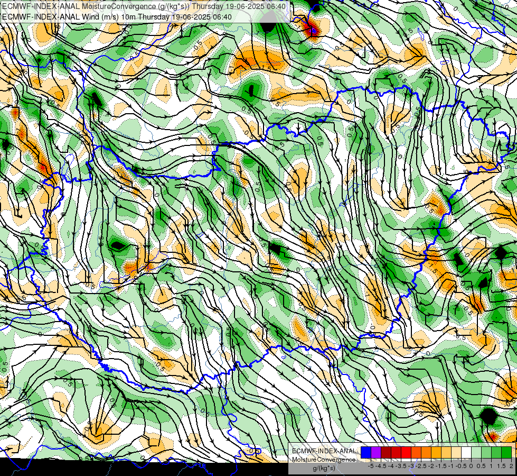This screenshot has height=476, width=517.
Task: Click the darkest green legend swatch
Action: pyautogui.click(x=506, y=452)
